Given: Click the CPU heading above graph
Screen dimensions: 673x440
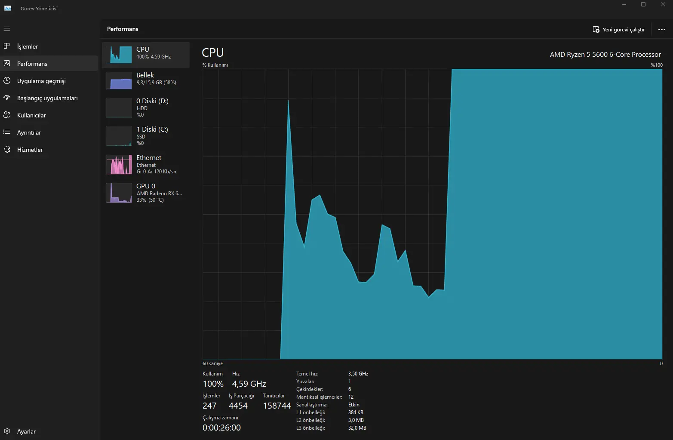Looking at the screenshot, I should [x=213, y=52].
